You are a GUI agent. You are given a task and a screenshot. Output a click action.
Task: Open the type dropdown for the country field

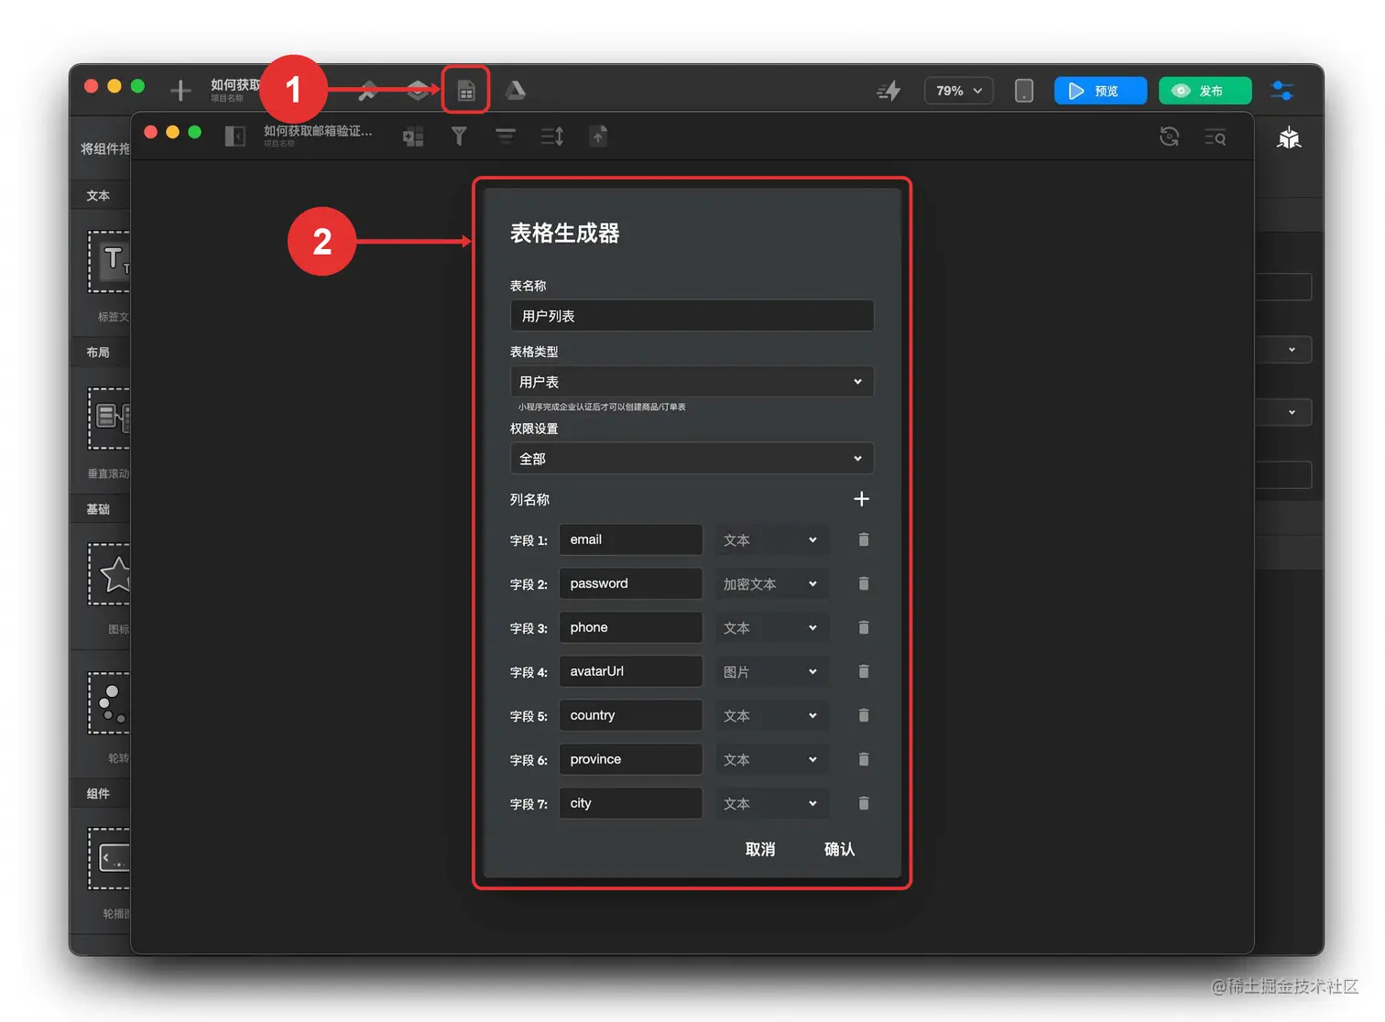pyautogui.click(x=771, y=716)
